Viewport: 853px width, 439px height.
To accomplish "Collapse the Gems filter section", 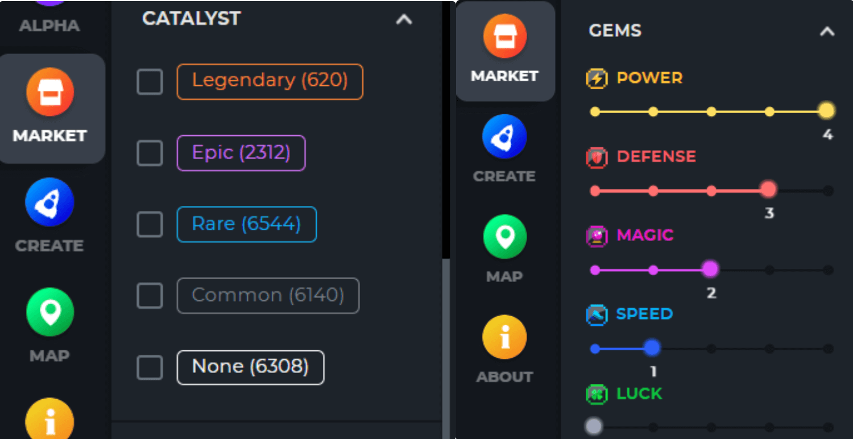I will (x=827, y=31).
